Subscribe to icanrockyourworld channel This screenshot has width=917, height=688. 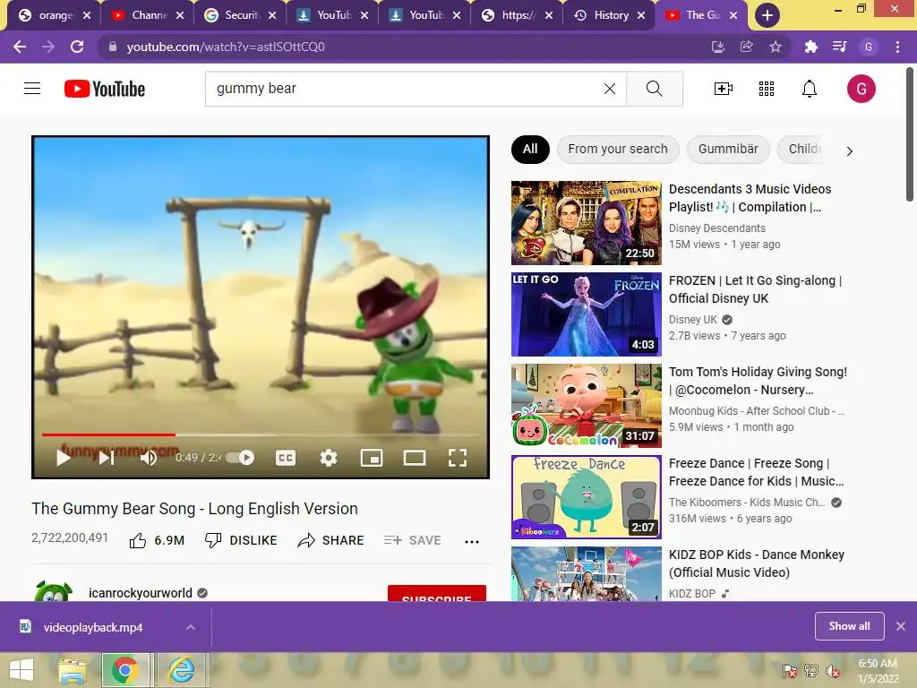click(437, 593)
